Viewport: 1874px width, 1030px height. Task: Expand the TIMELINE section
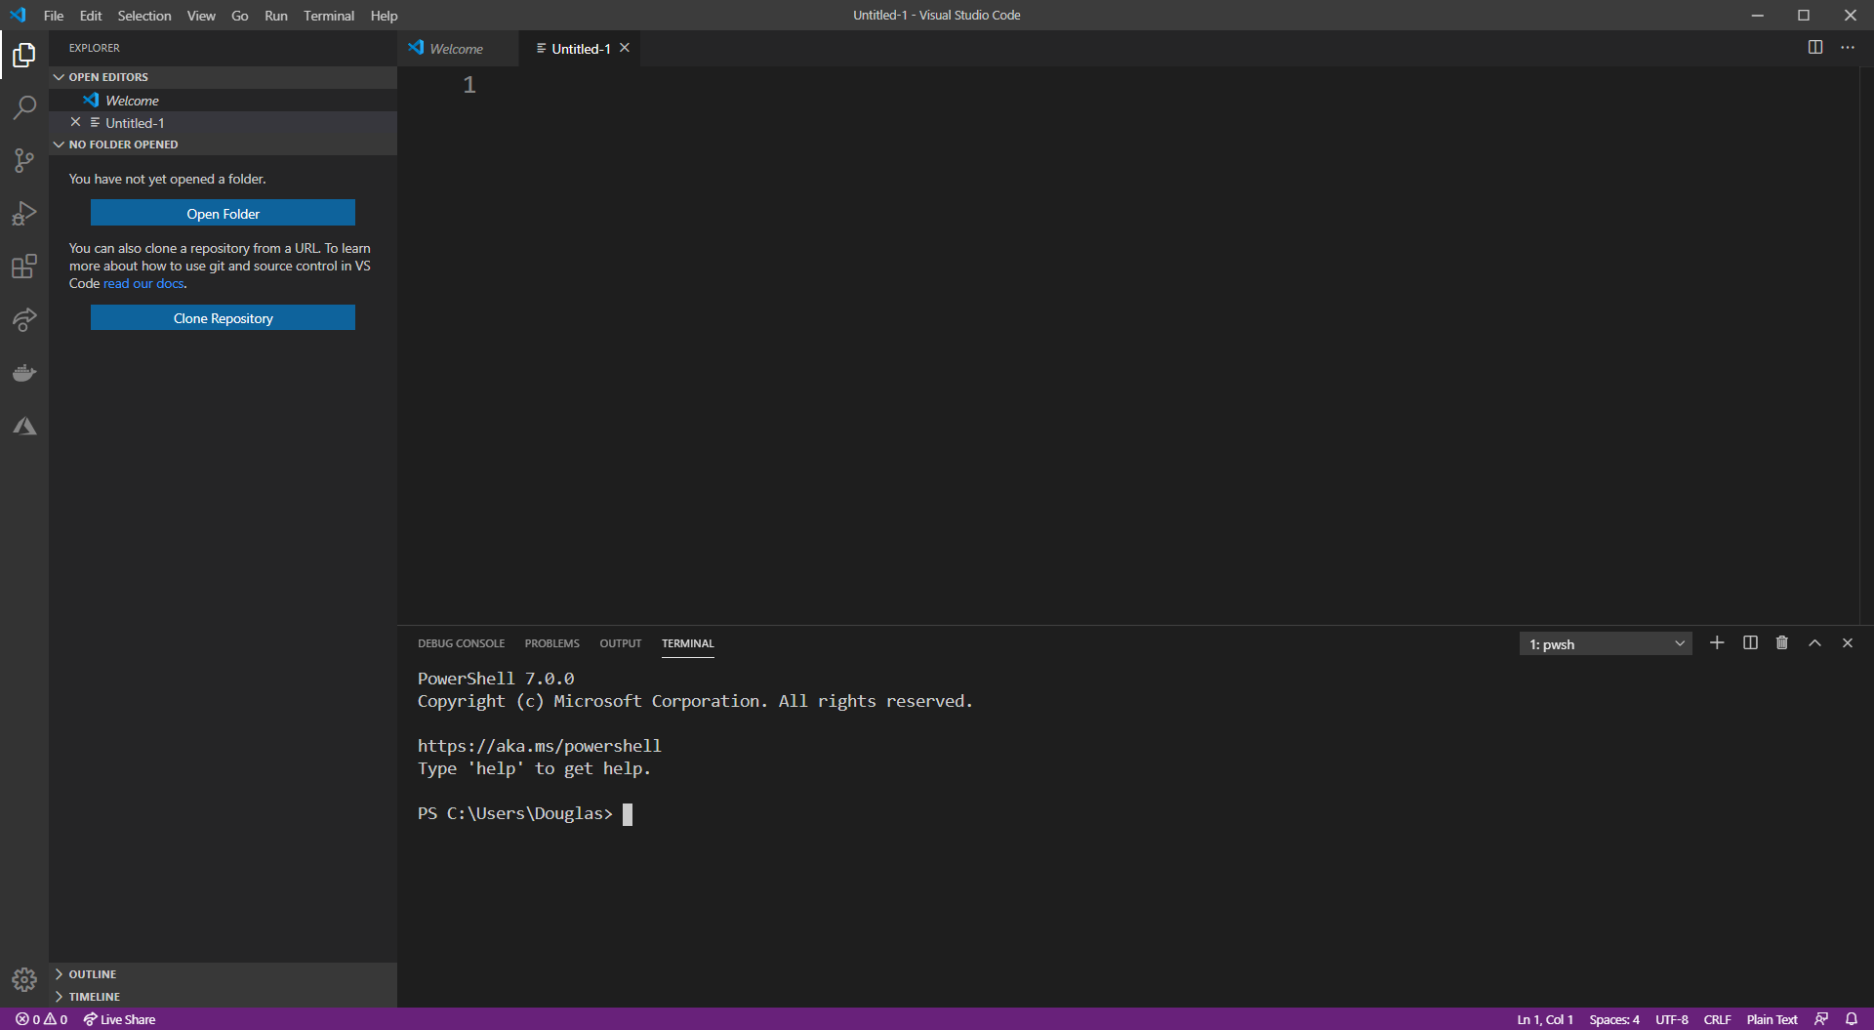94,996
